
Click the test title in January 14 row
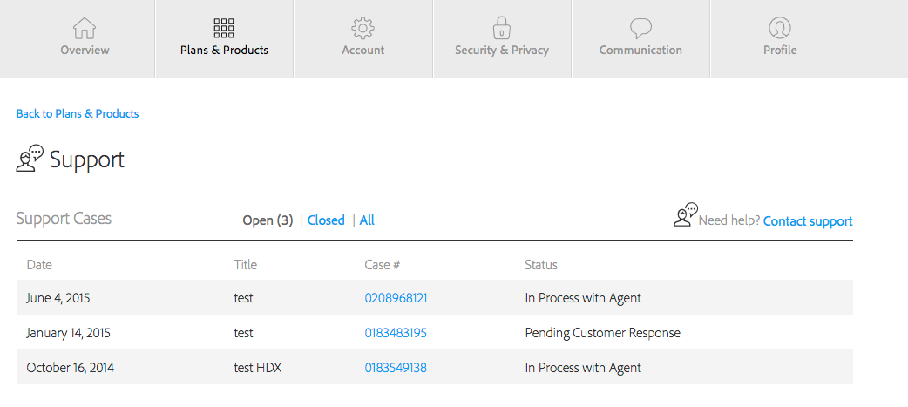pyautogui.click(x=243, y=333)
